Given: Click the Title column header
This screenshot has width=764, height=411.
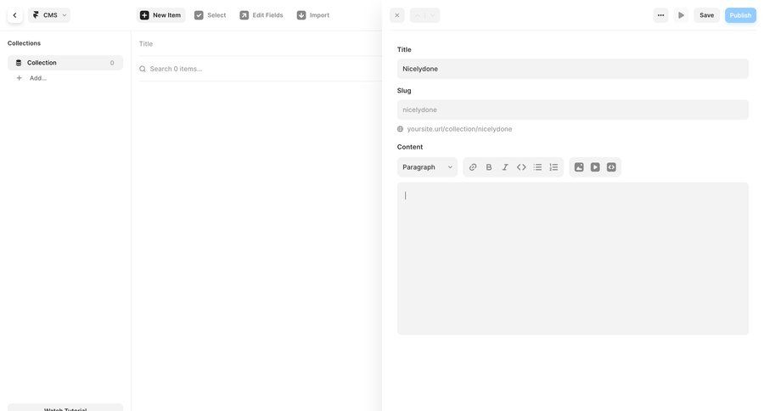Looking at the screenshot, I should click(146, 44).
